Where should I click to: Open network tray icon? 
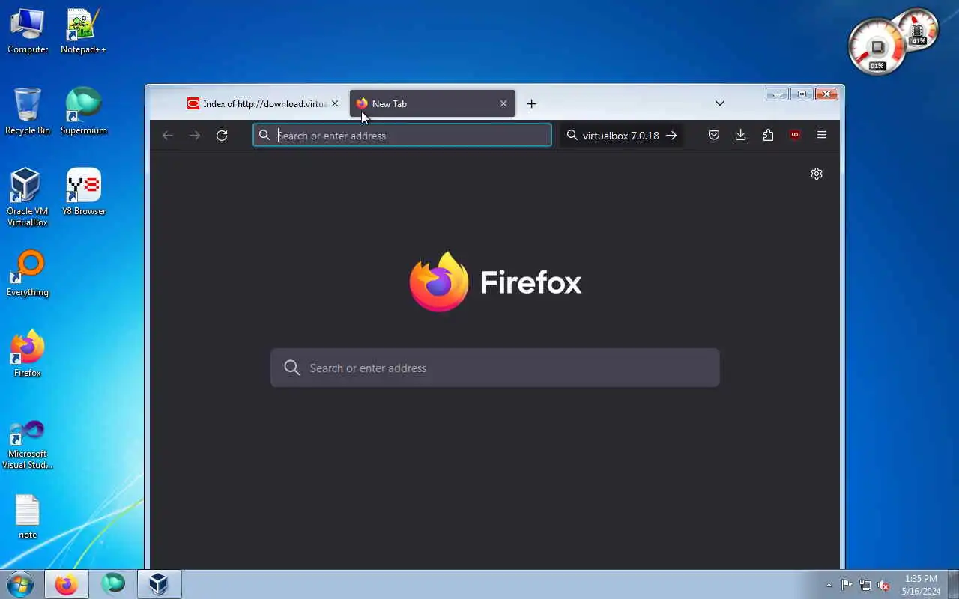[865, 585]
